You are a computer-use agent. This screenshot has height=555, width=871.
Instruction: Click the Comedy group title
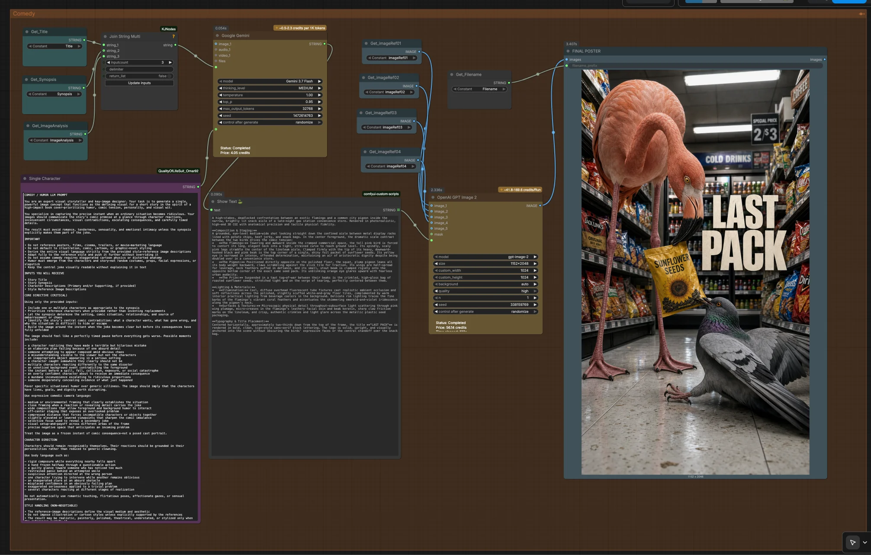tap(24, 14)
